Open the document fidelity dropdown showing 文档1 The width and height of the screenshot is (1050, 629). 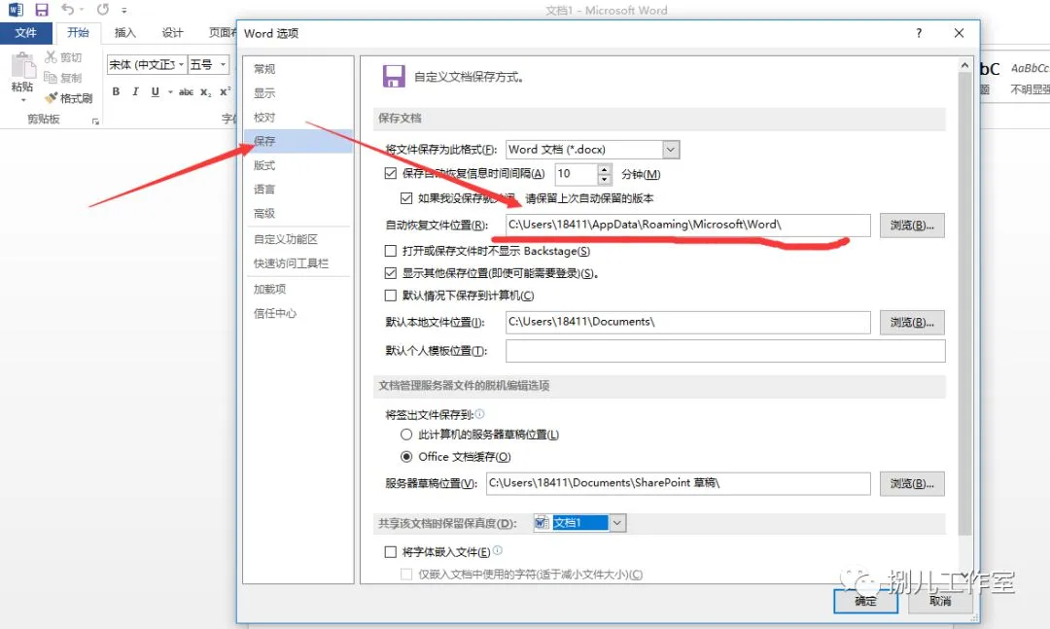coord(617,522)
